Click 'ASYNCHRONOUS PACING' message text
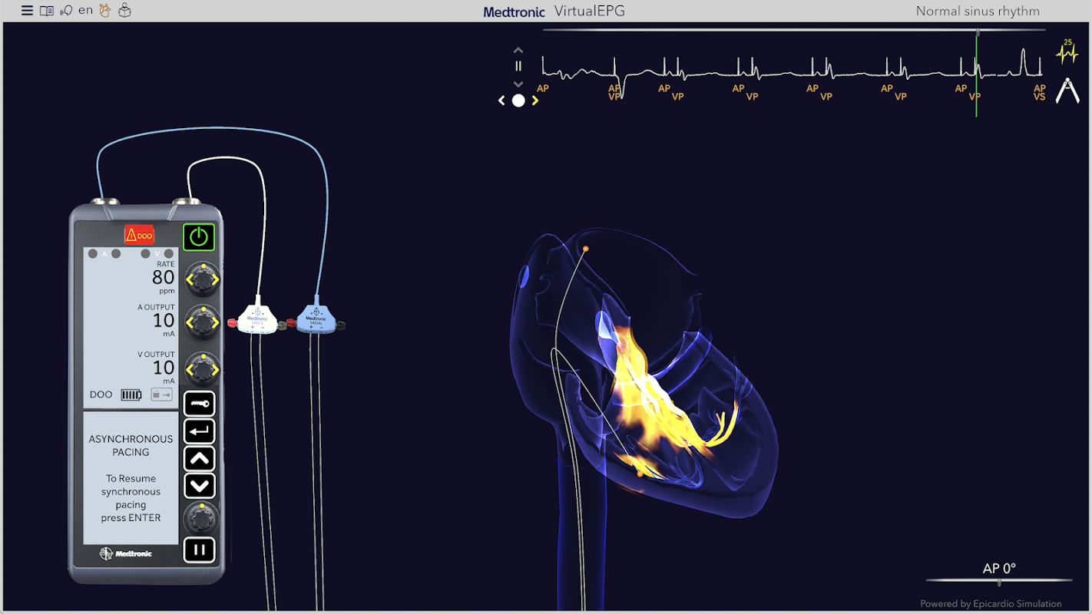This screenshot has height=614, width=1092. pos(131,445)
